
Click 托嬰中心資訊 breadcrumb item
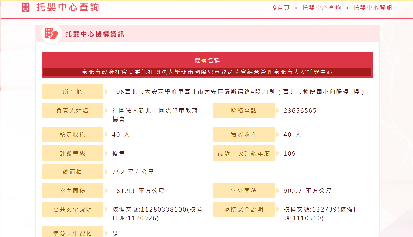373,8
